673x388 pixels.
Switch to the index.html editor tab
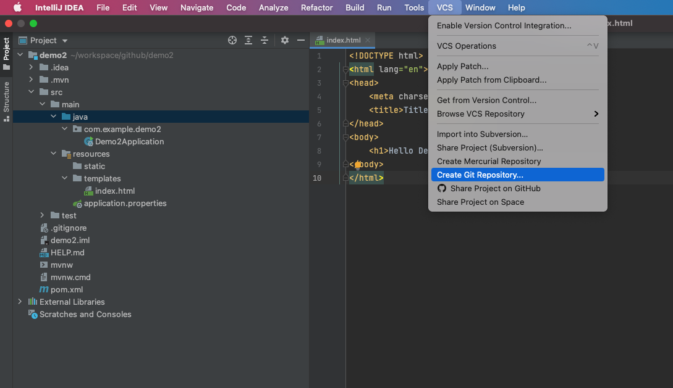342,40
